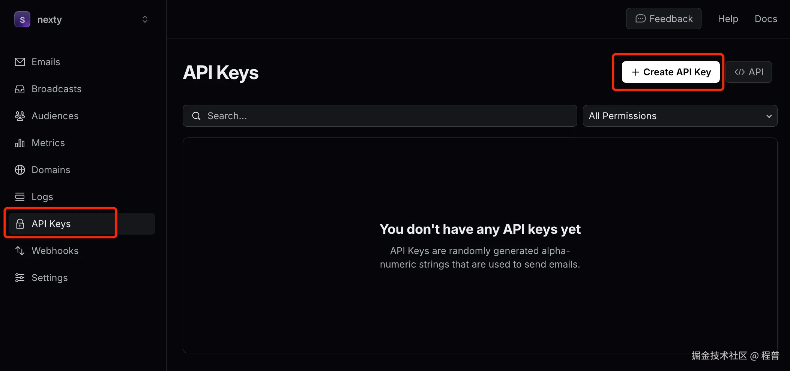
Task: Open the All Permissions dropdown
Action: point(680,116)
